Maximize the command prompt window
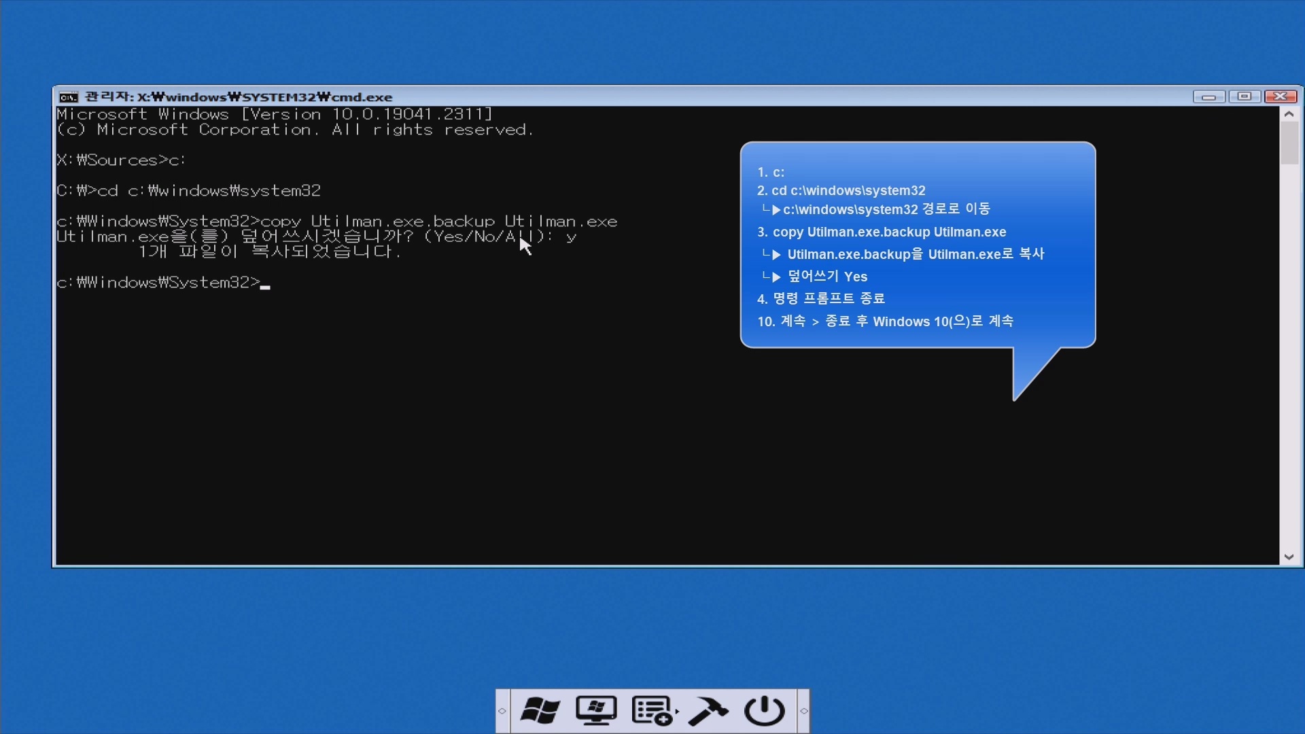 click(1245, 97)
